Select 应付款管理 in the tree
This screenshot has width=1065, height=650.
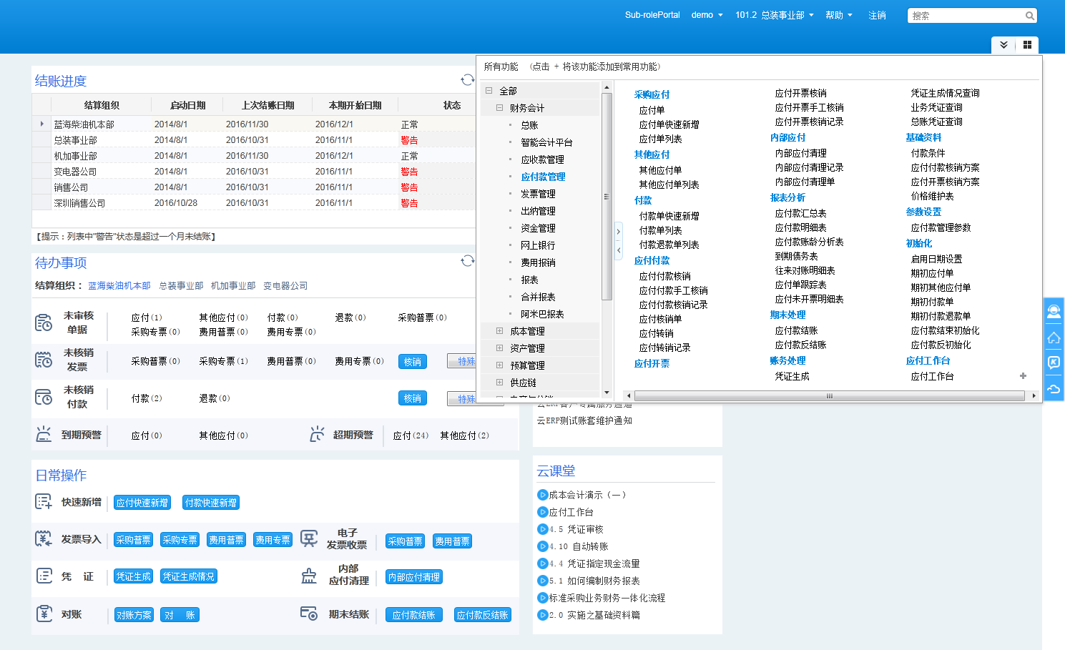(x=543, y=177)
